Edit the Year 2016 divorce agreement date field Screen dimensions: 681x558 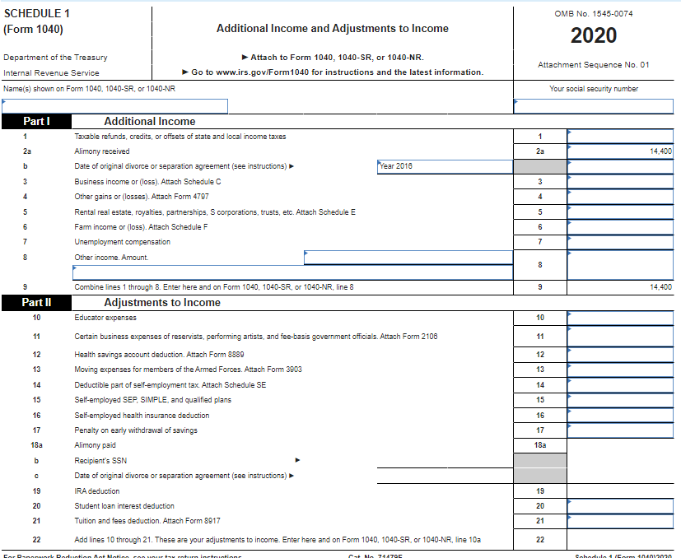click(x=445, y=165)
